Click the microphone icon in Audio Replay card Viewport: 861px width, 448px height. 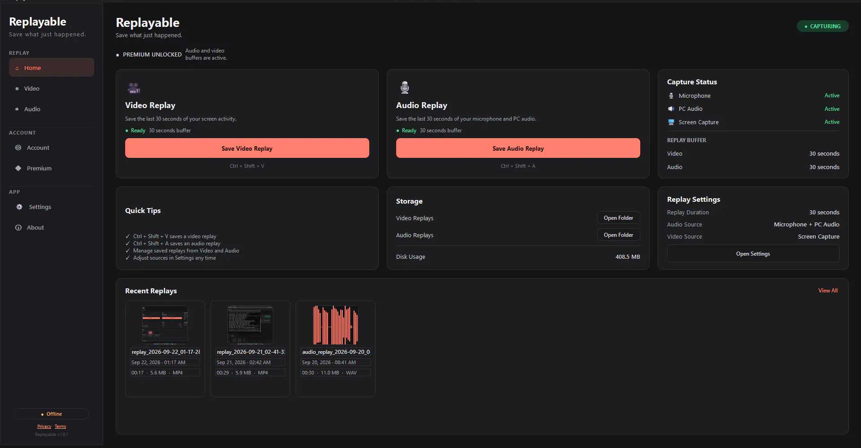(x=405, y=87)
